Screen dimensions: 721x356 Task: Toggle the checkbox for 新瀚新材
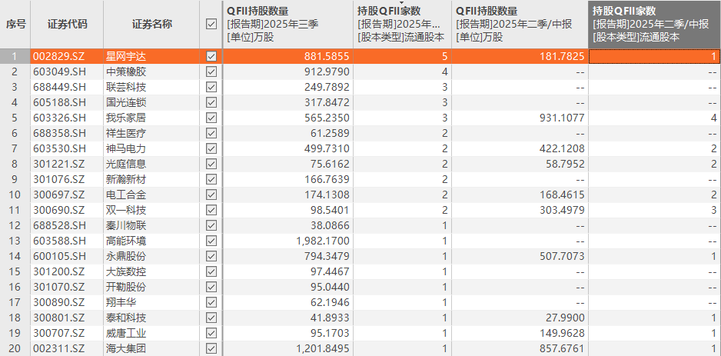click(211, 179)
